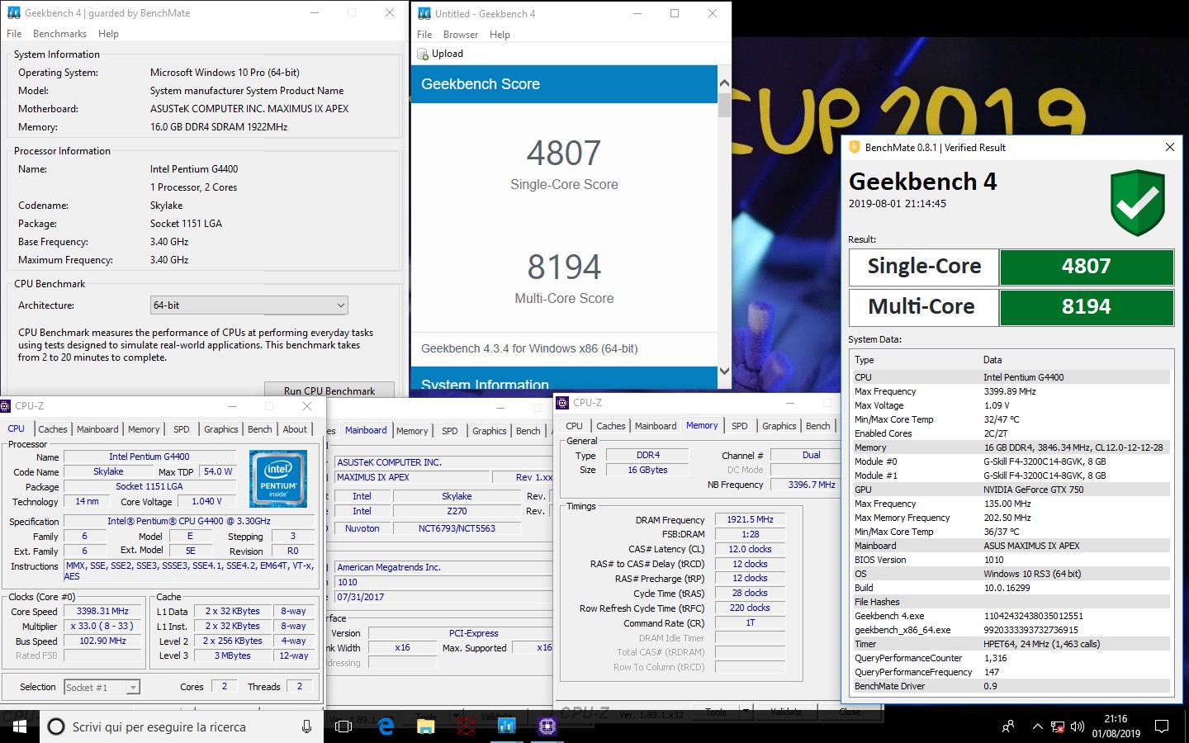The image size is (1189, 743).
Task: Open Help menu in Untitled Geekbench window
Action: [500, 35]
